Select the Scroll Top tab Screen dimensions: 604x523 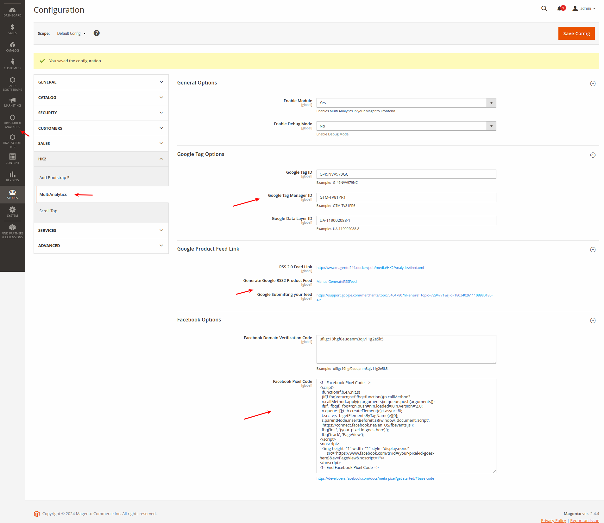pyautogui.click(x=102, y=211)
